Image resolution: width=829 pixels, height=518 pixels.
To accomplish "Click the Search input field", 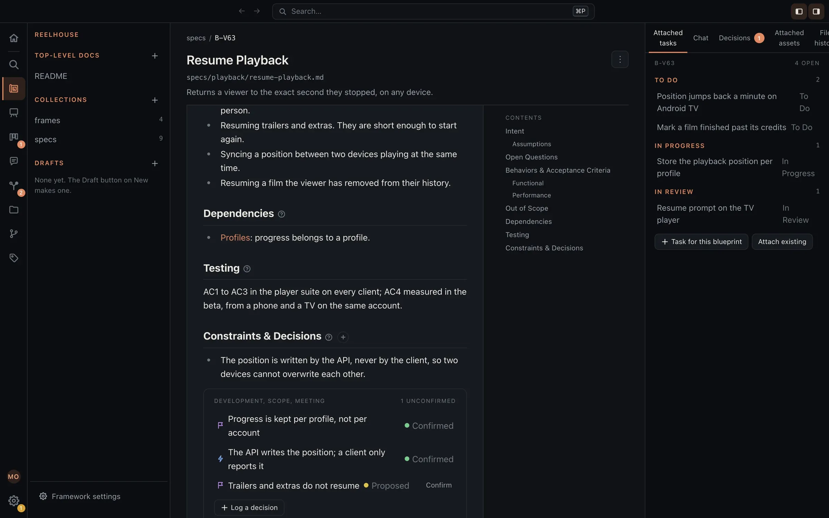I will (x=433, y=11).
